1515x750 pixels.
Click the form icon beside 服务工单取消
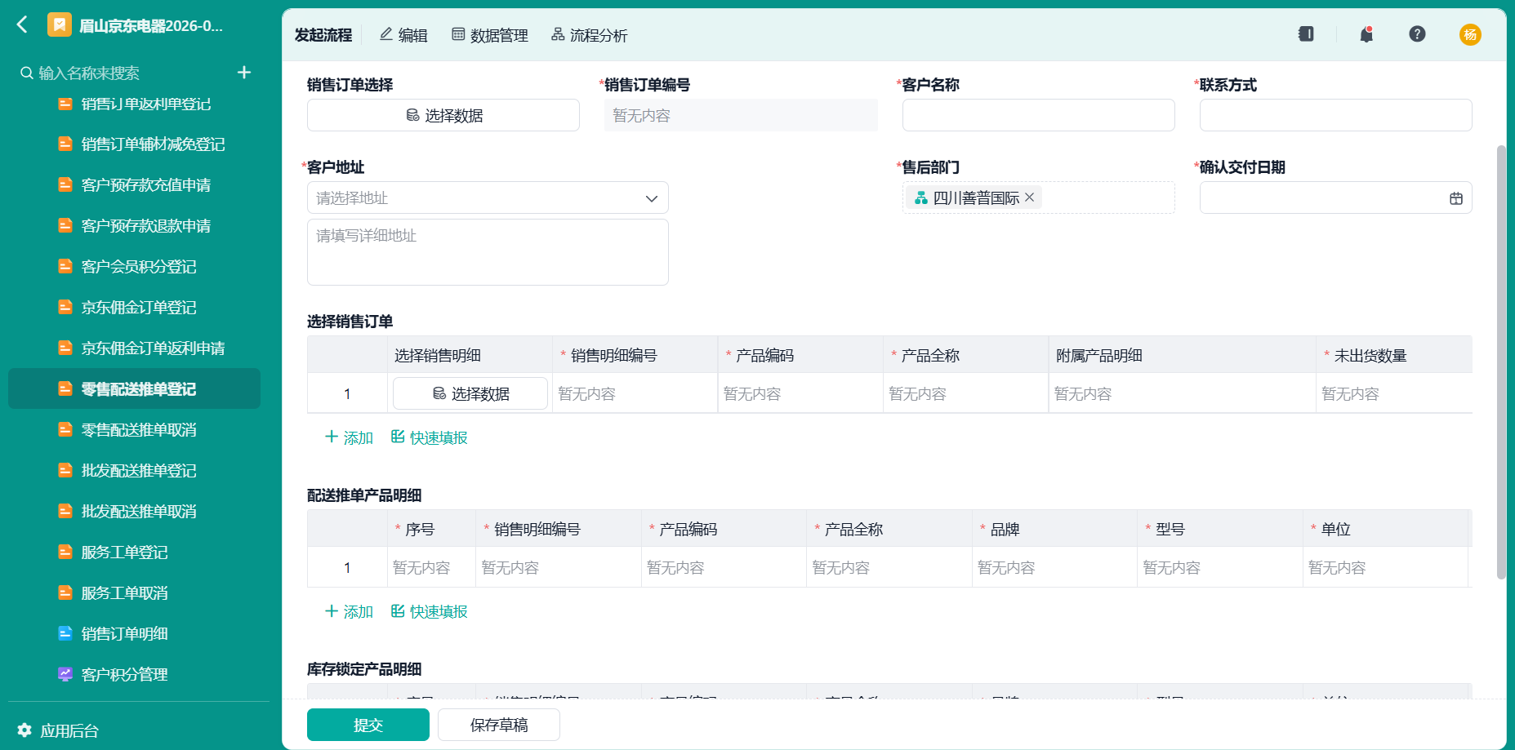point(65,592)
